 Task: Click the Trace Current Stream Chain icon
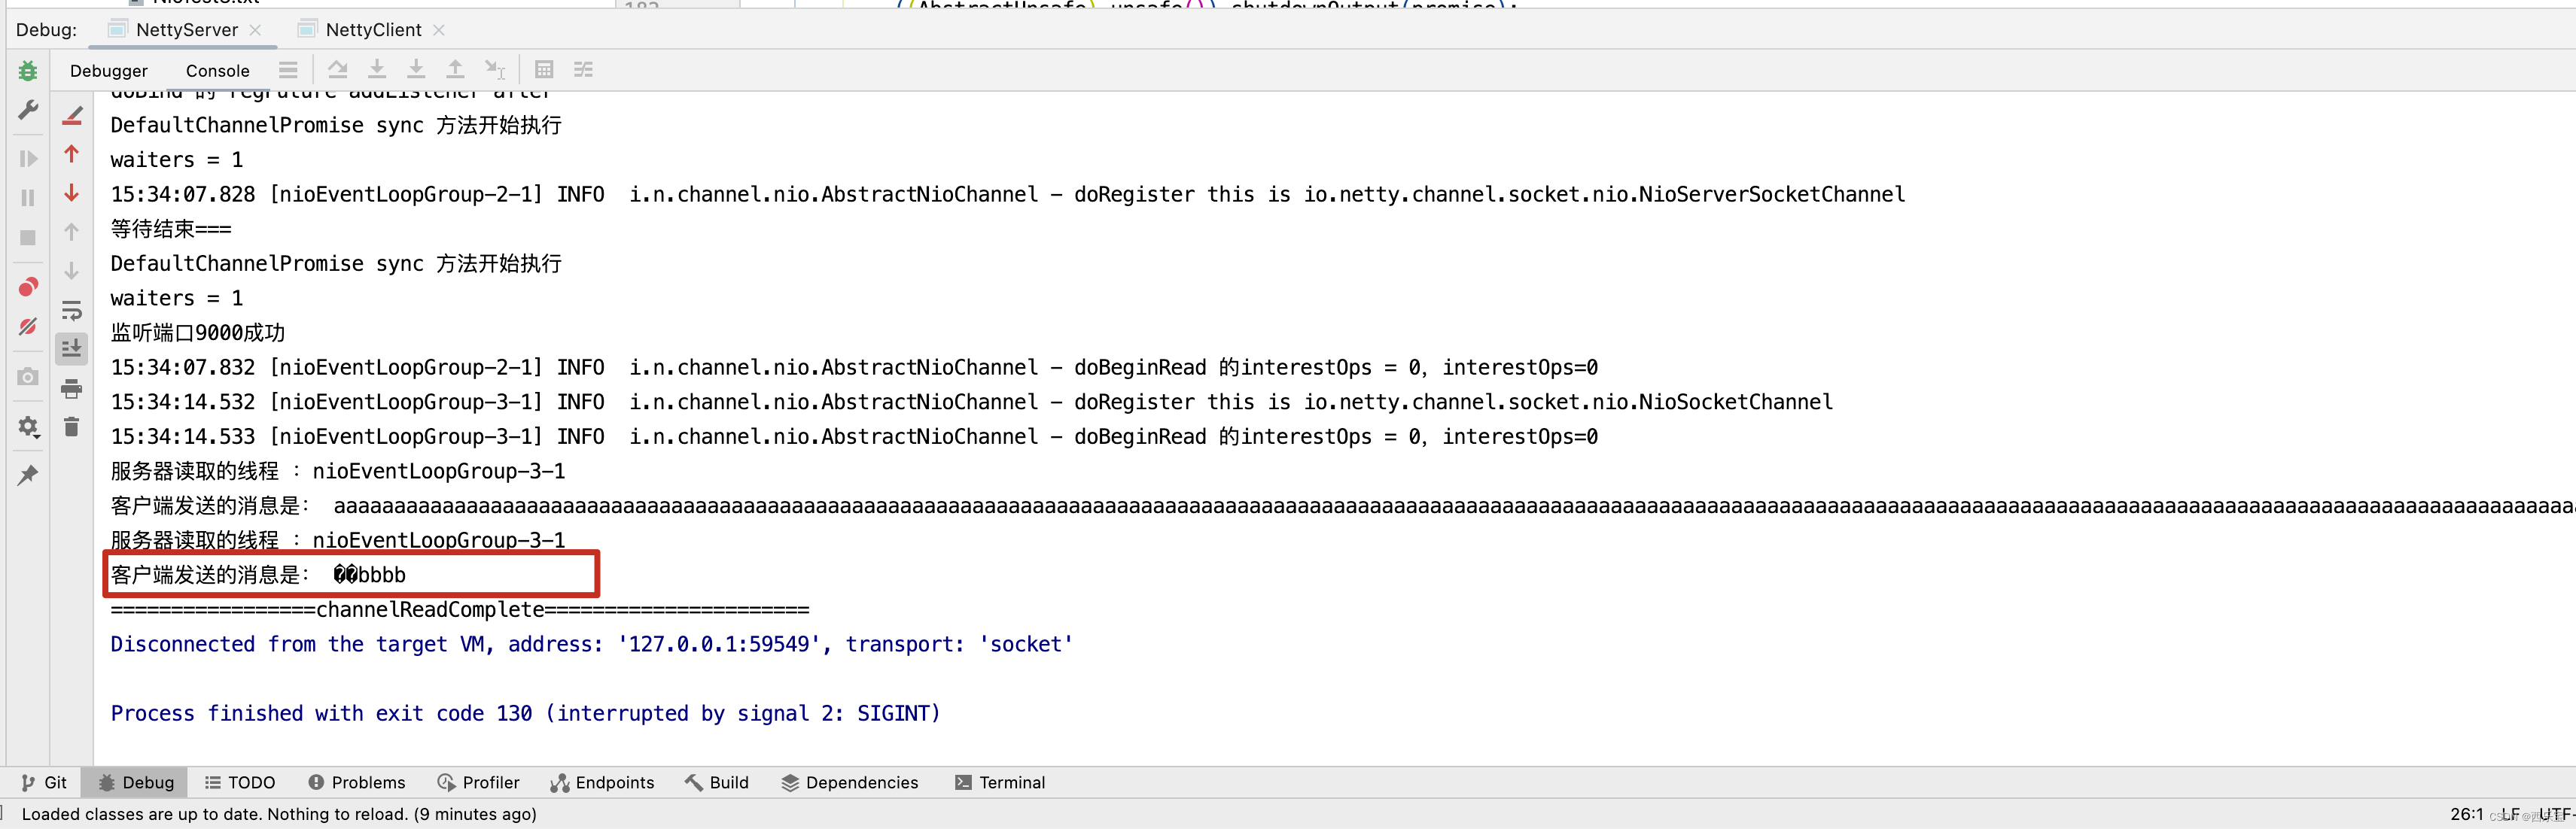click(x=583, y=70)
